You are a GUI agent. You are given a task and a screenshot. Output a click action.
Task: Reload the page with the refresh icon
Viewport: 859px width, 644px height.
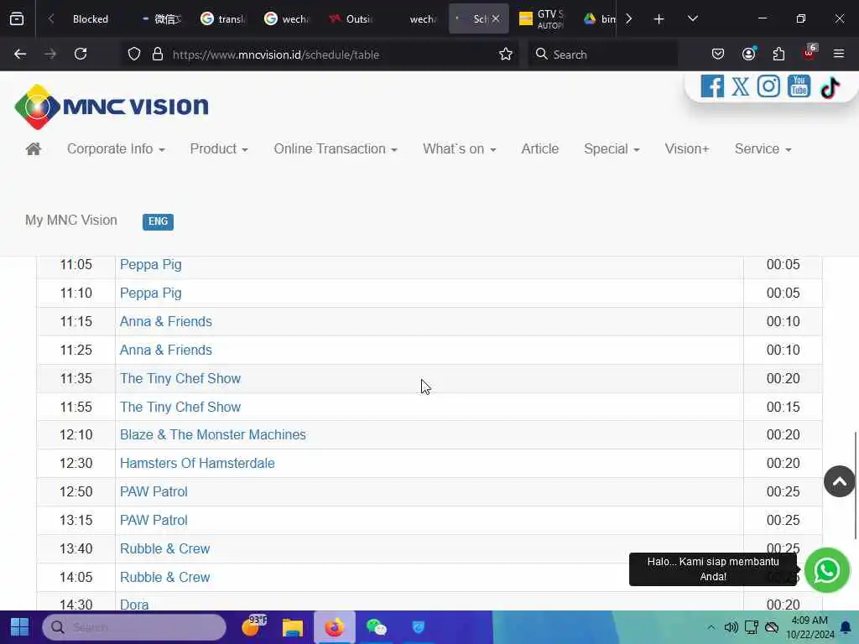[81, 55]
